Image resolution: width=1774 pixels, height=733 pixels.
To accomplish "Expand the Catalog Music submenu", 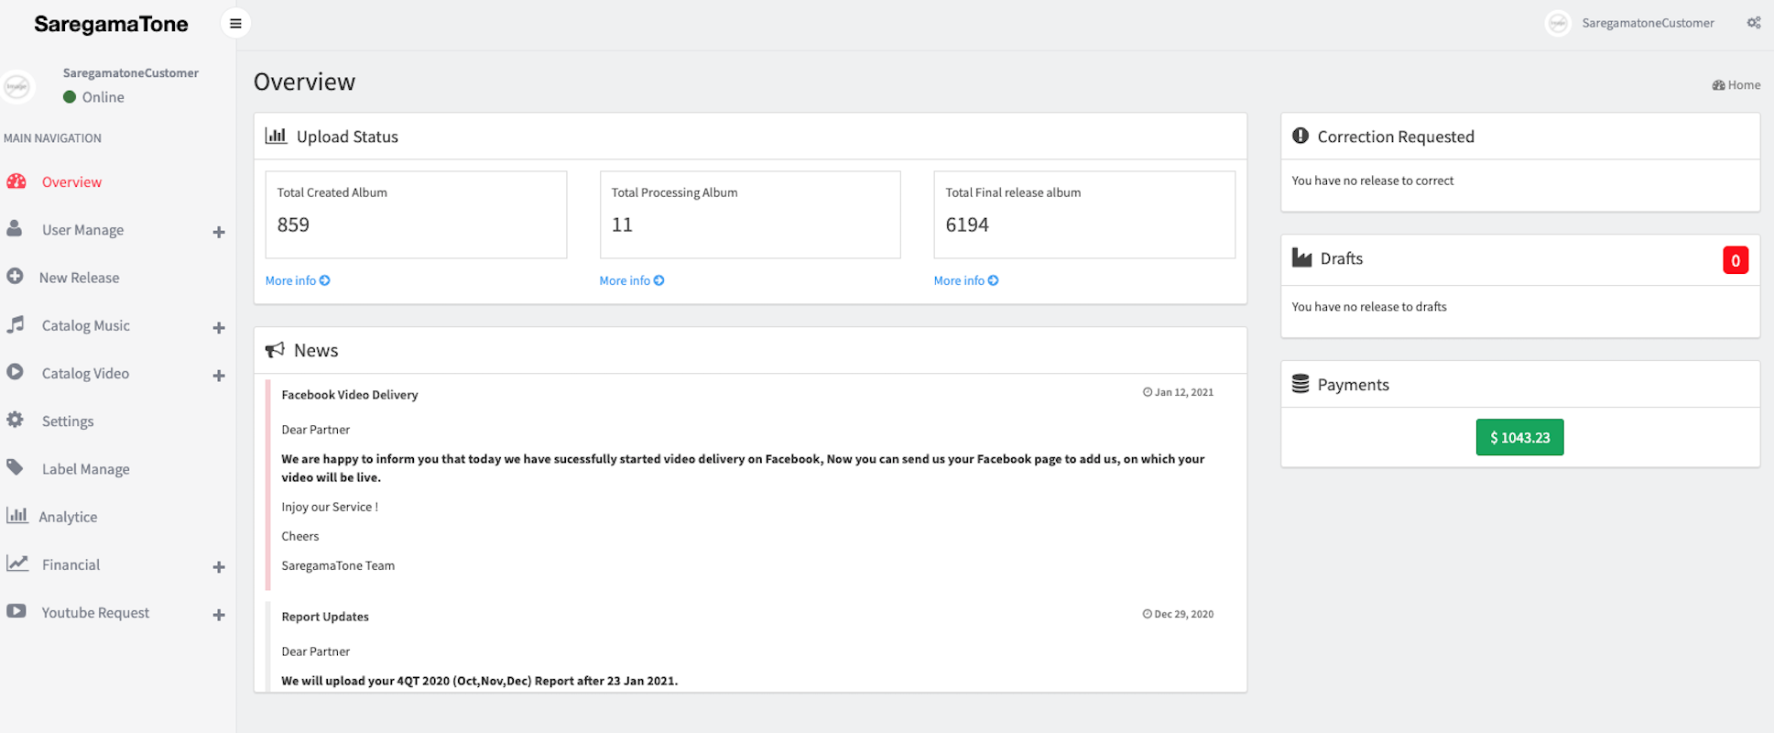I will pyautogui.click(x=219, y=327).
